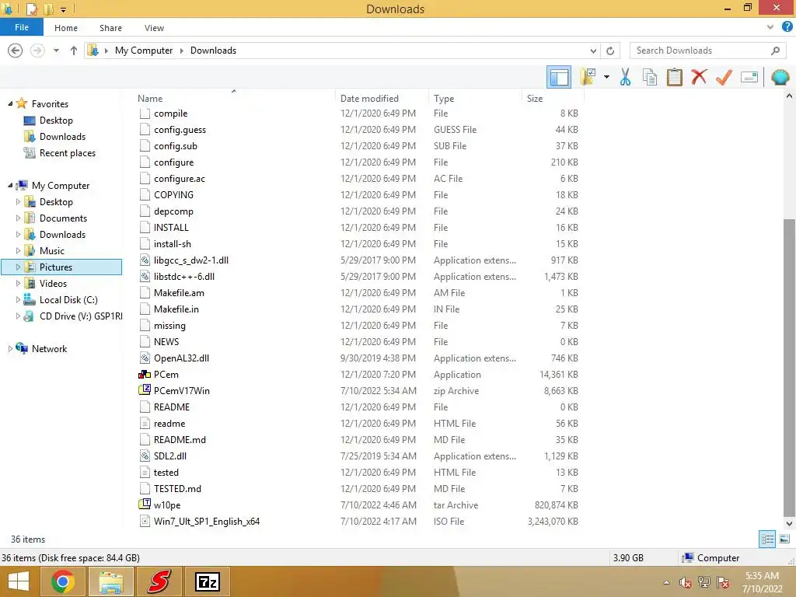Select the Win7_Ult_SP1_English_x64 ISO icon
This screenshot has width=796, height=597.
pyautogui.click(x=145, y=521)
